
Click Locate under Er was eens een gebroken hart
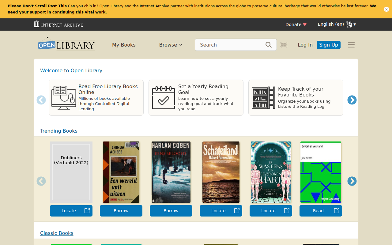tap(271, 211)
